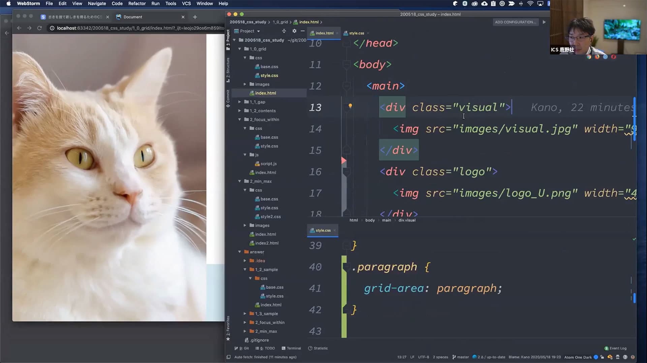647x363 pixels.
Task: Click the master branch in status bar
Action: (x=461, y=357)
